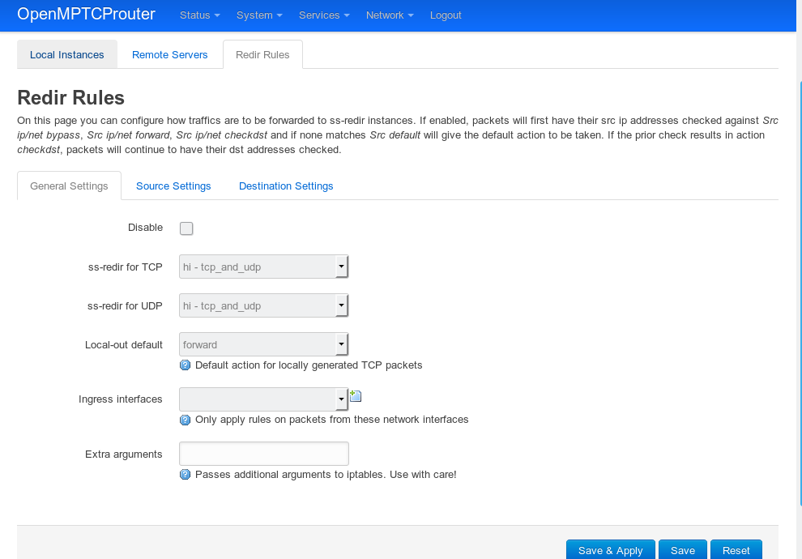Click help icon next to Local-out default description
This screenshot has width=802, height=559.
tap(185, 365)
